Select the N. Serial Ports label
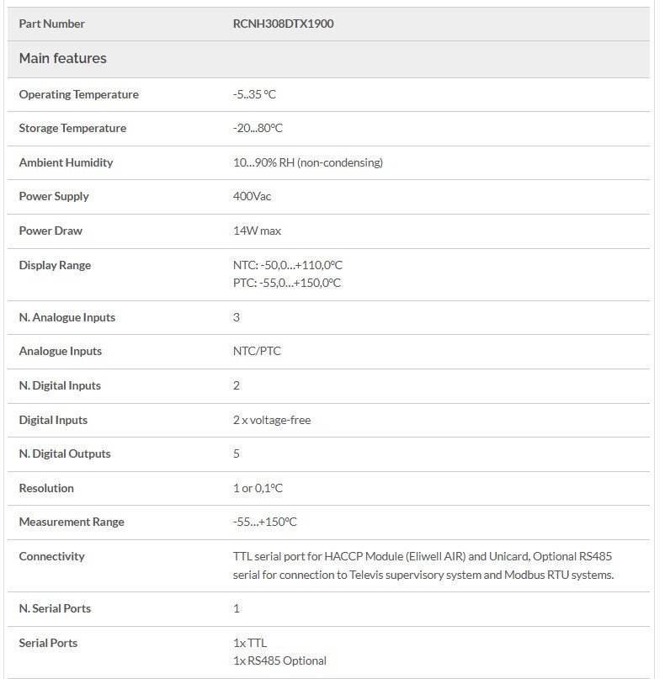 click(x=55, y=608)
